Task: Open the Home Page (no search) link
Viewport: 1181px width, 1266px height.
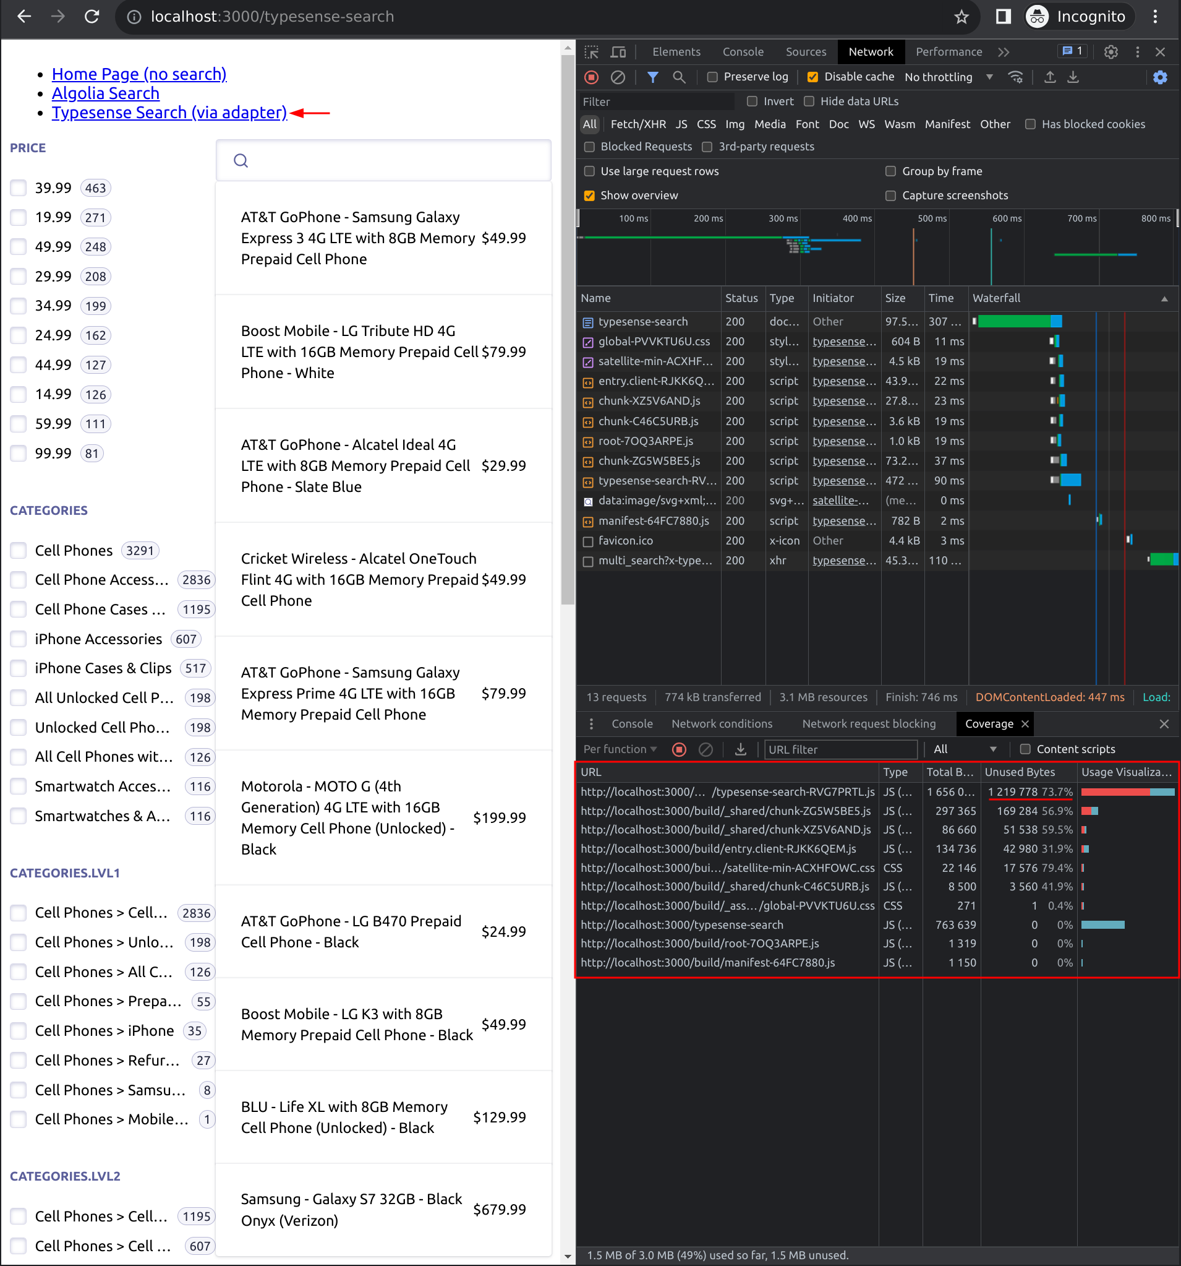Action: pos(139,74)
